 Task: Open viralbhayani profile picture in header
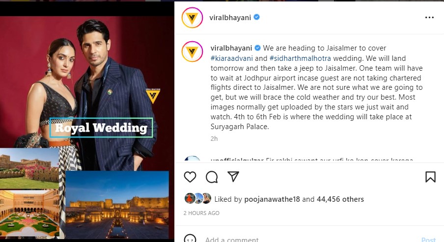click(192, 18)
